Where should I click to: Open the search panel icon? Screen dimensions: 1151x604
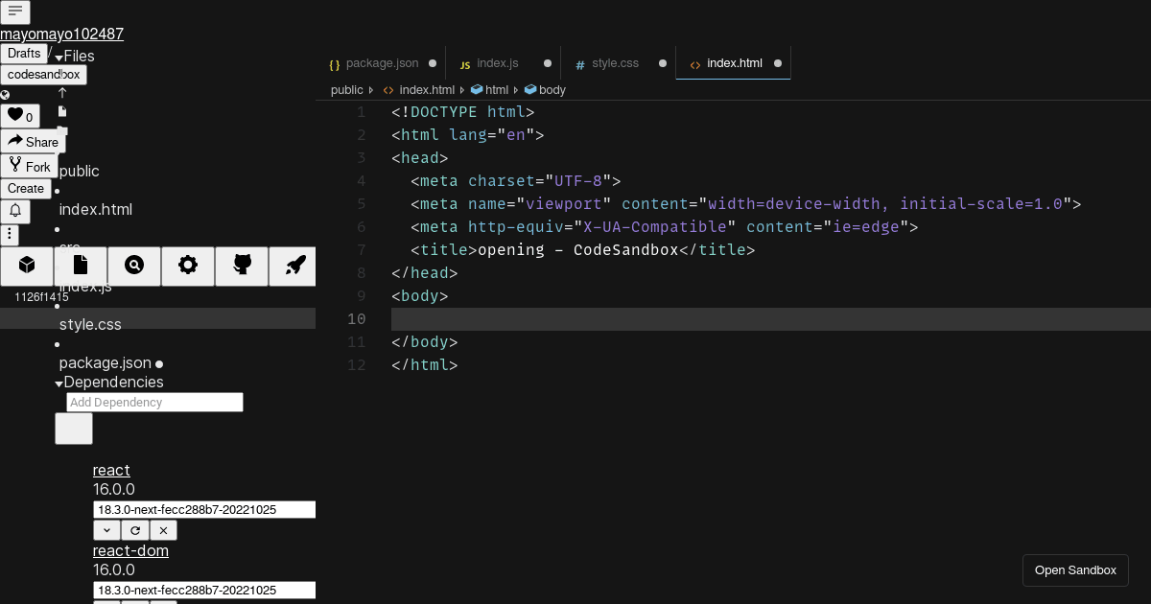click(x=133, y=267)
